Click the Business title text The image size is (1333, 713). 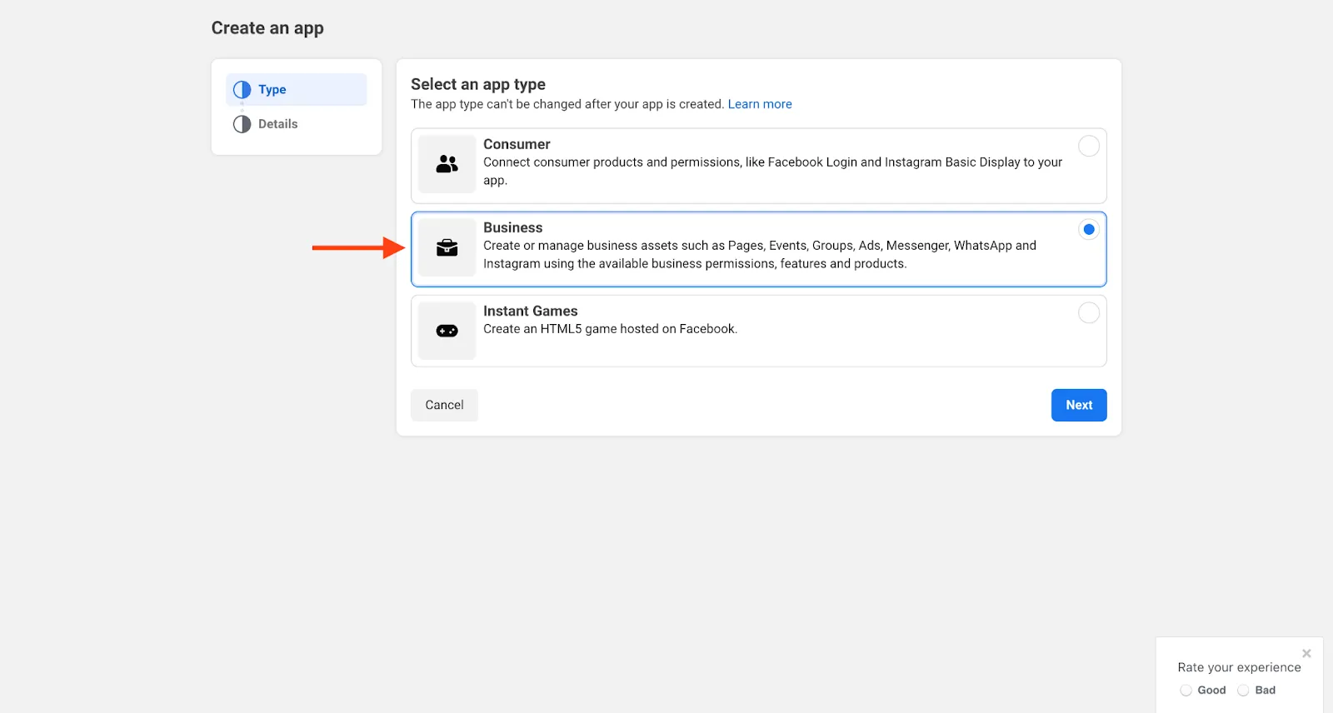point(512,227)
